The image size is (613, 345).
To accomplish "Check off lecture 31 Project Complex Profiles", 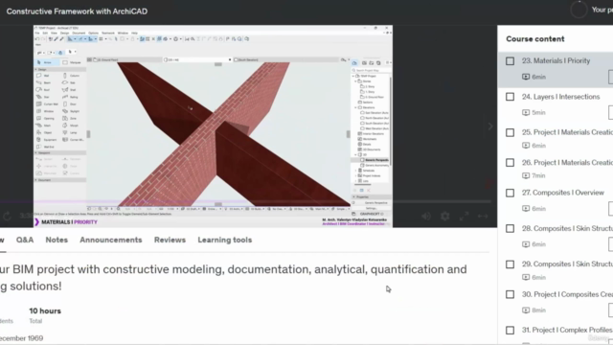I will pos(510,330).
